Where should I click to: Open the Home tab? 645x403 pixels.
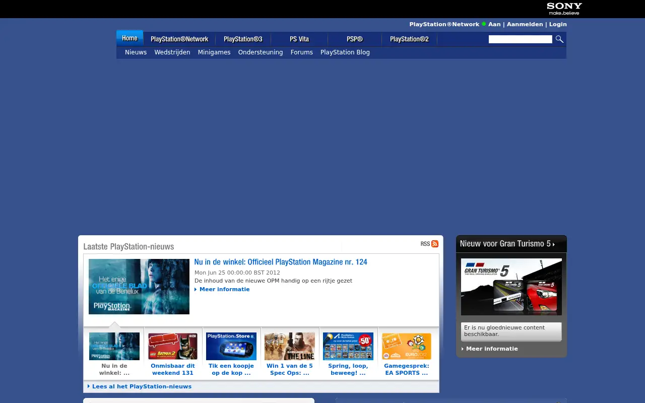[130, 38]
